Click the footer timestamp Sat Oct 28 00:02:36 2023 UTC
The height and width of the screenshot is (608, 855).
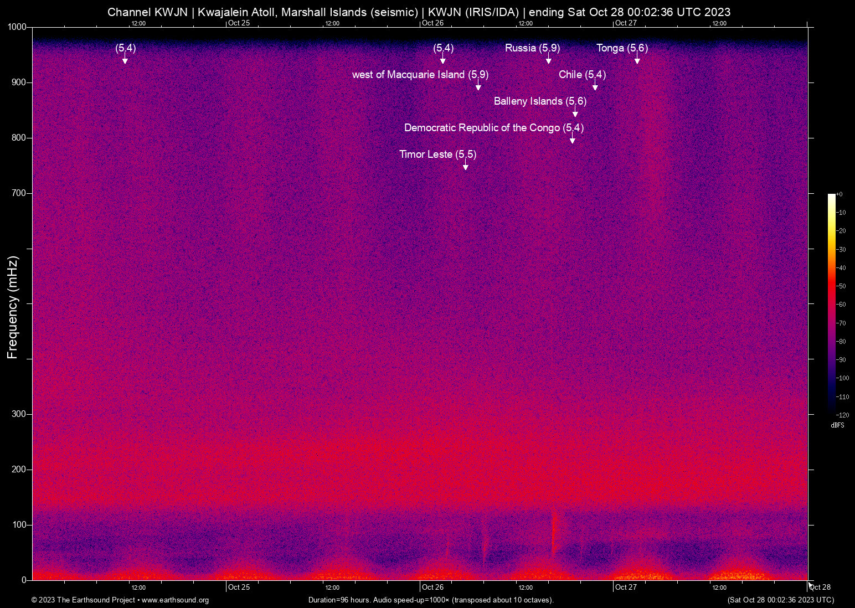pos(781,600)
